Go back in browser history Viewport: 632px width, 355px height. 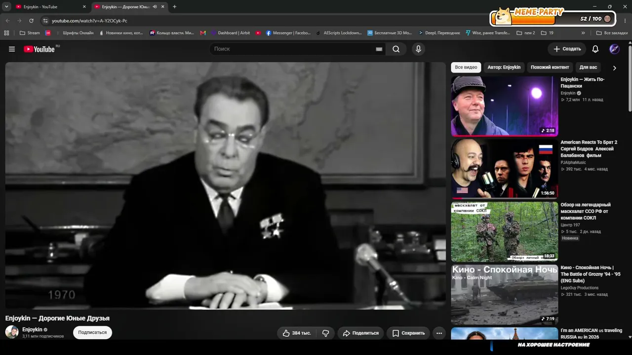[x=7, y=21]
